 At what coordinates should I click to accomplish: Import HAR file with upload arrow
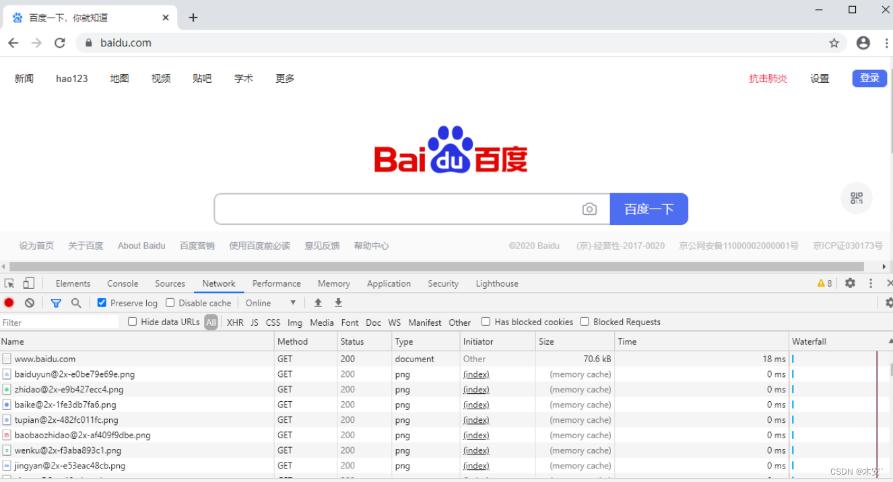(x=319, y=303)
